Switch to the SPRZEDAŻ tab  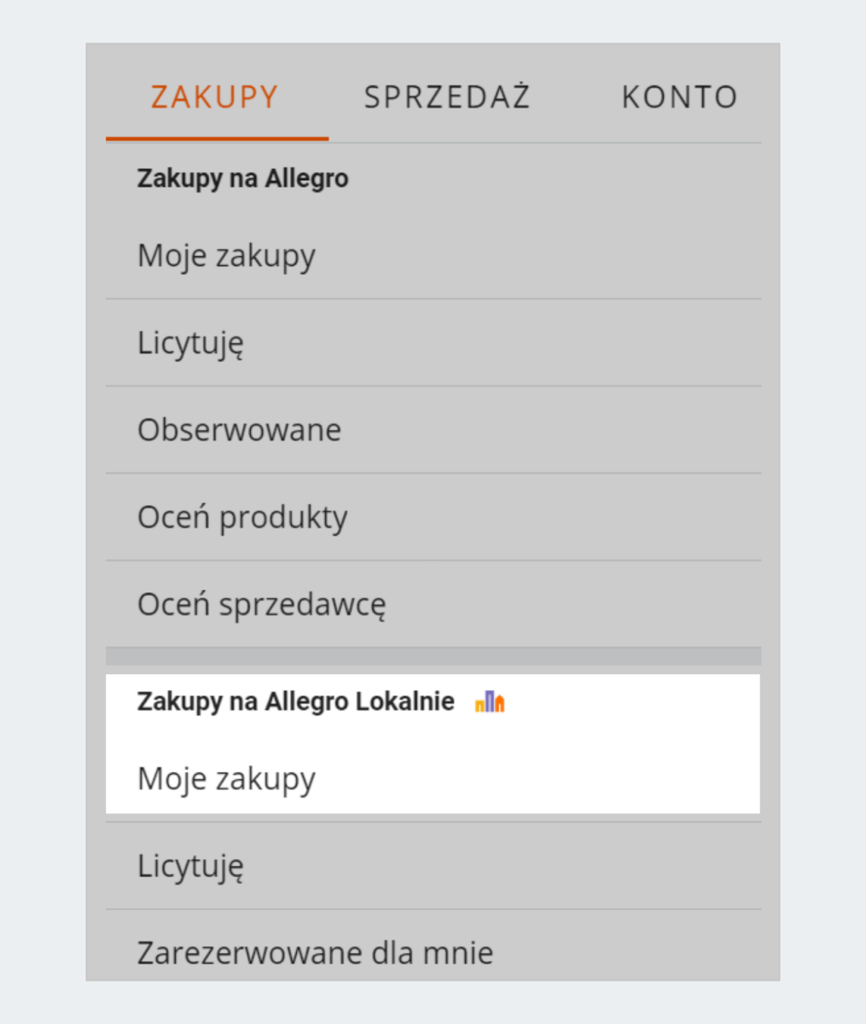pos(447,96)
